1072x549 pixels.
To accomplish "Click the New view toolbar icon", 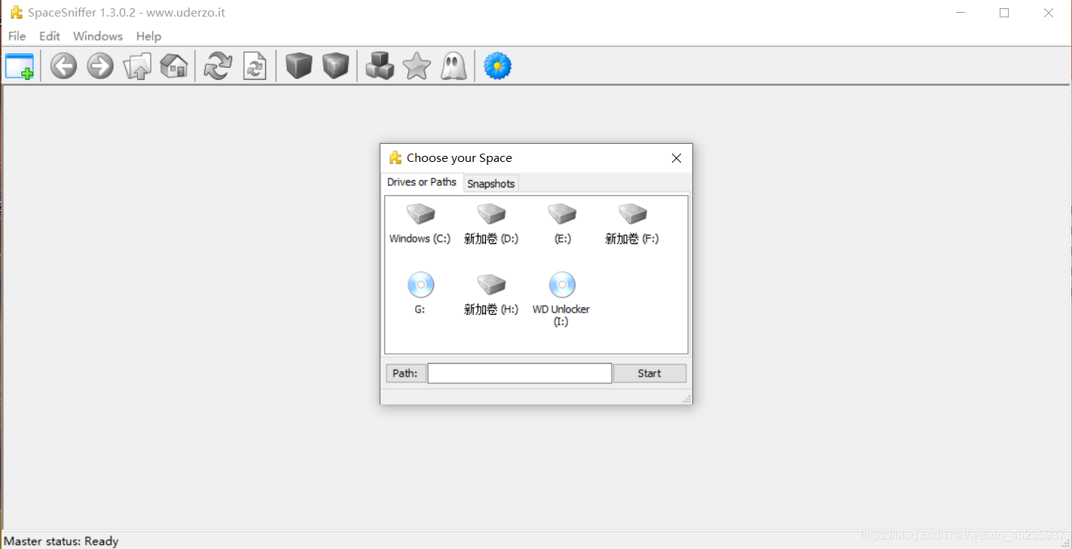I will point(20,66).
